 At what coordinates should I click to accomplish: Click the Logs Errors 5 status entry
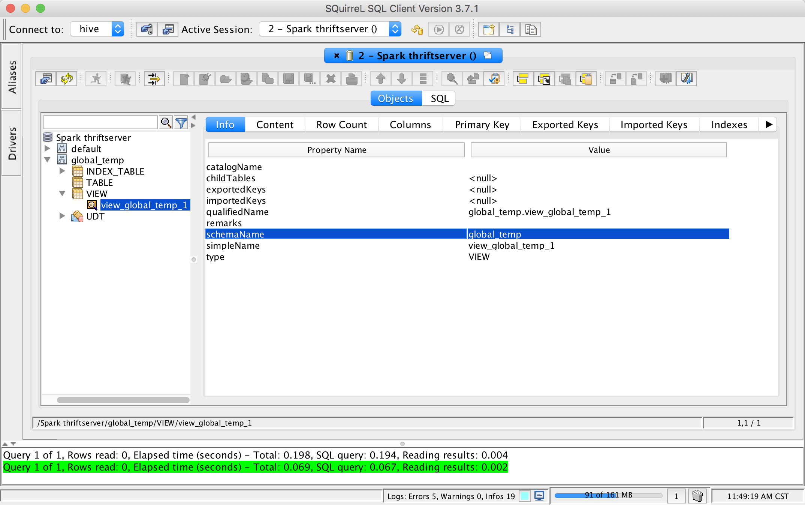pos(451,496)
